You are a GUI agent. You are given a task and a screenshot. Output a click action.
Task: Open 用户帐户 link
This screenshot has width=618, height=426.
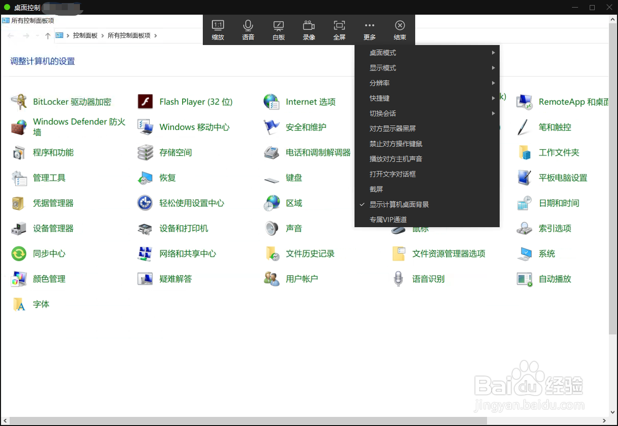(302, 279)
